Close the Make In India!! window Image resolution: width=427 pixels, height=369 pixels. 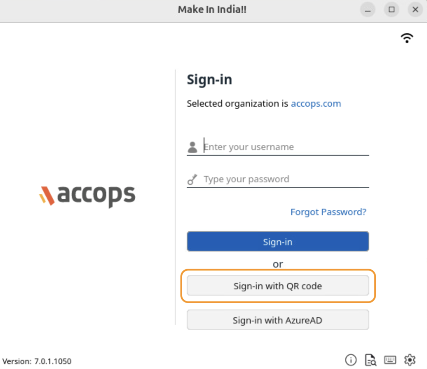click(x=415, y=10)
